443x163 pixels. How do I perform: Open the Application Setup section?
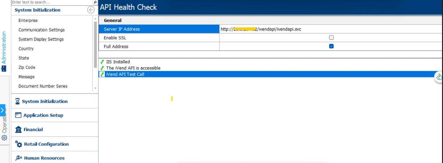click(55, 115)
